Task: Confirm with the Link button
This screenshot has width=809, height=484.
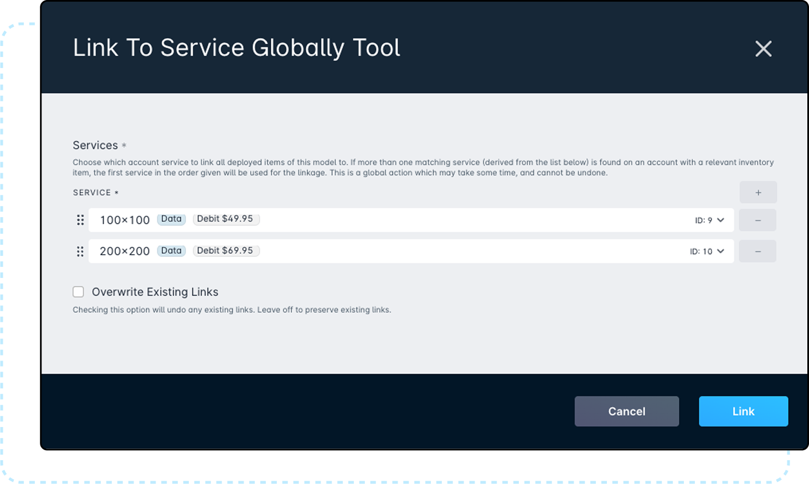Action: [743, 411]
